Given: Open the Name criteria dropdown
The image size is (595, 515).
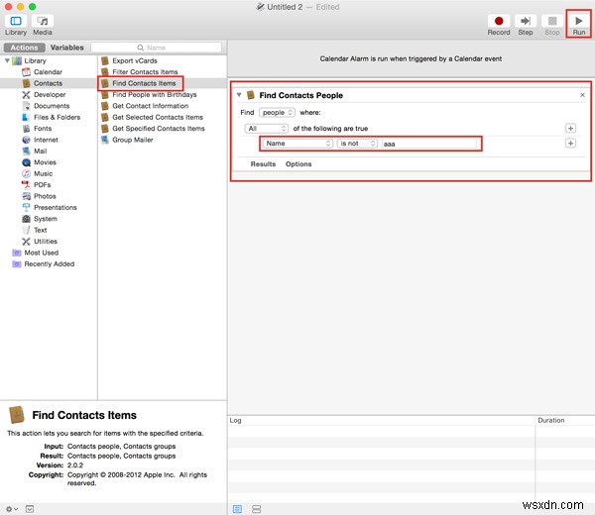Looking at the screenshot, I should pos(297,144).
